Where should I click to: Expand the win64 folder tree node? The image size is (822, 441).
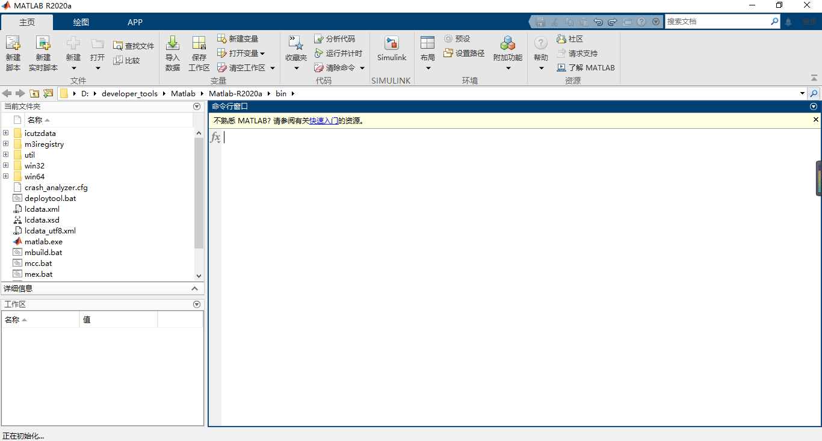pyautogui.click(x=6, y=176)
